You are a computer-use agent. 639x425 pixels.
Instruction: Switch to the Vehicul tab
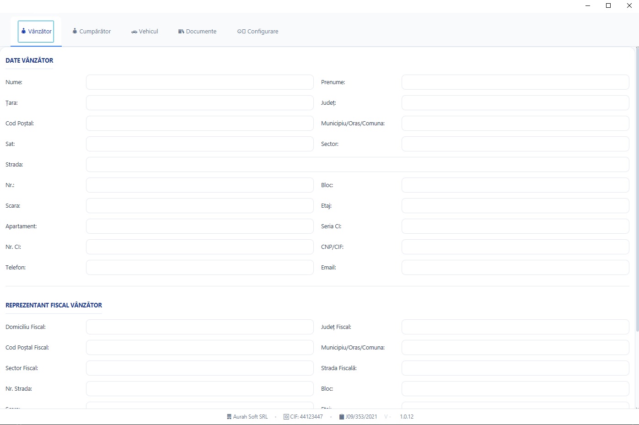(145, 32)
